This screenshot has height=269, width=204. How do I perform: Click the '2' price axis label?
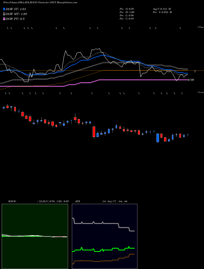(195, 71)
